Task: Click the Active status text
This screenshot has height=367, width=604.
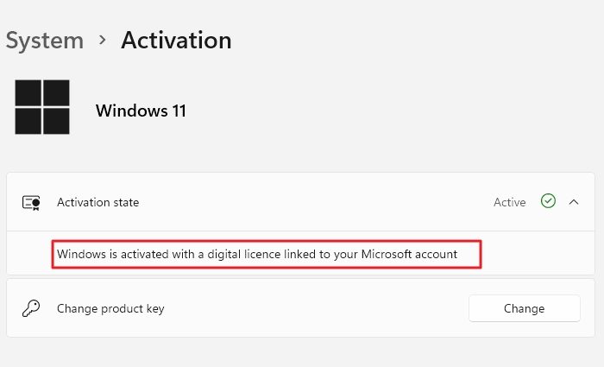Action: tap(509, 202)
